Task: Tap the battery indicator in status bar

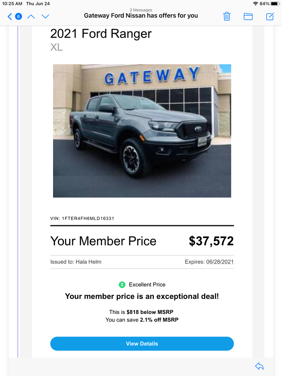Action: 275,4
